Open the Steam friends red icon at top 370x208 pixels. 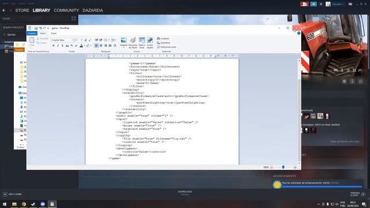(305, 4)
